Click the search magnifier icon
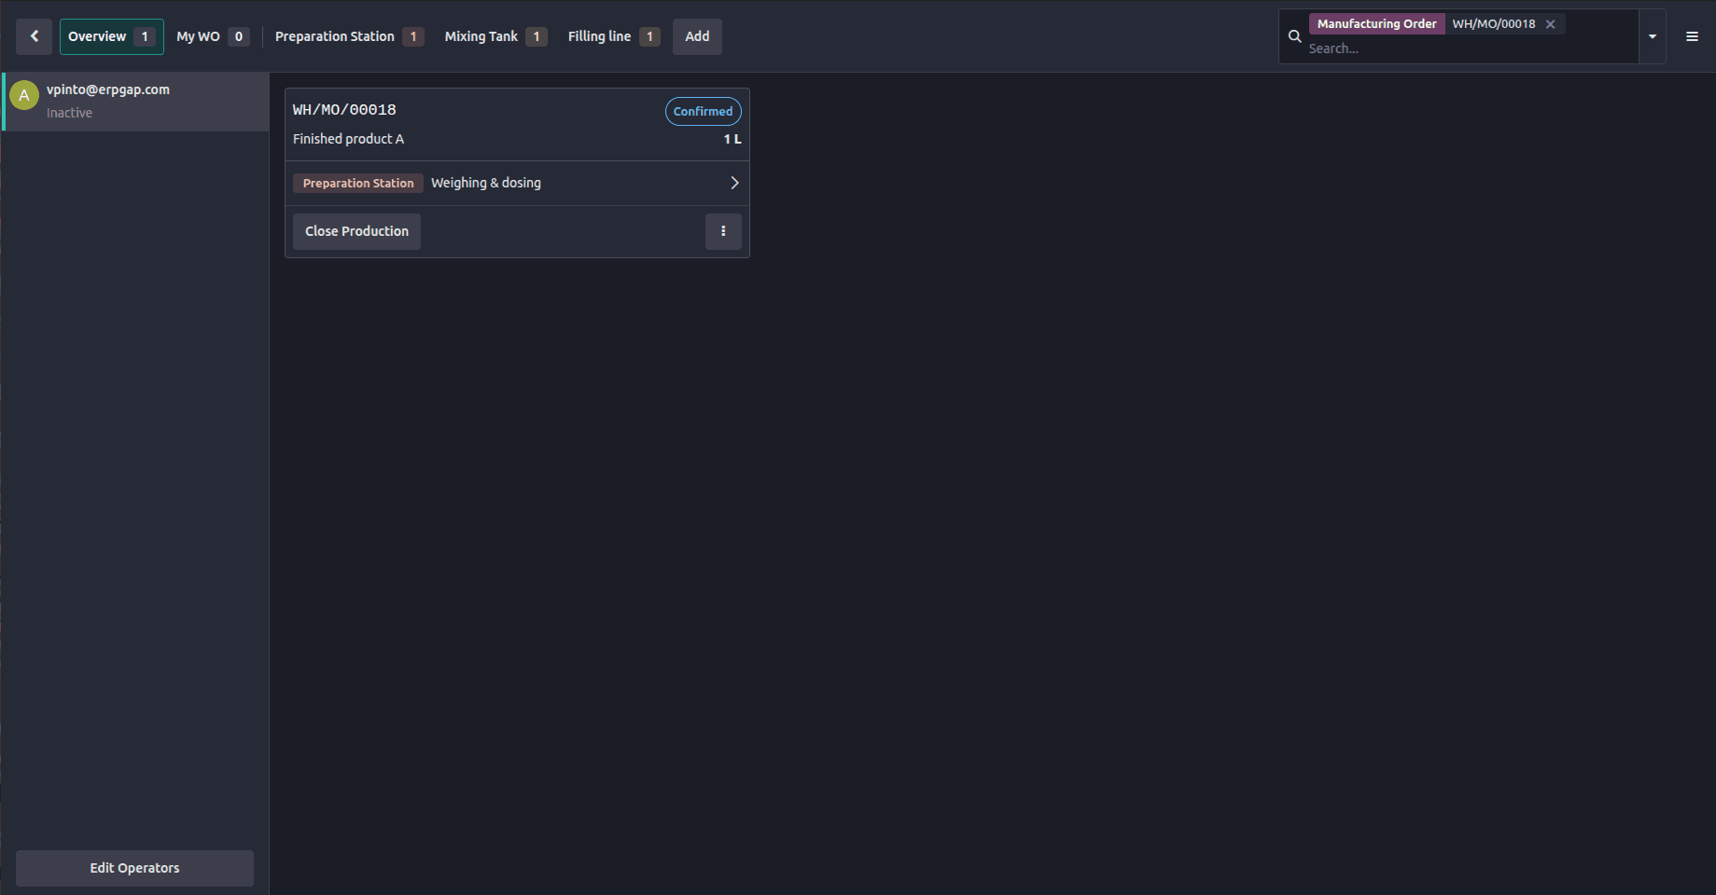This screenshot has width=1716, height=895. point(1294,36)
